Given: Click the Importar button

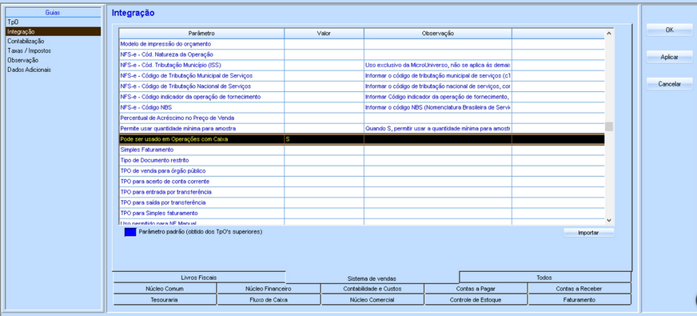Looking at the screenshot, I should 588,233.
